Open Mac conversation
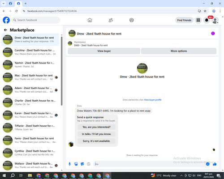This screenshot has height=179, width=224. (x=30, y=77)
